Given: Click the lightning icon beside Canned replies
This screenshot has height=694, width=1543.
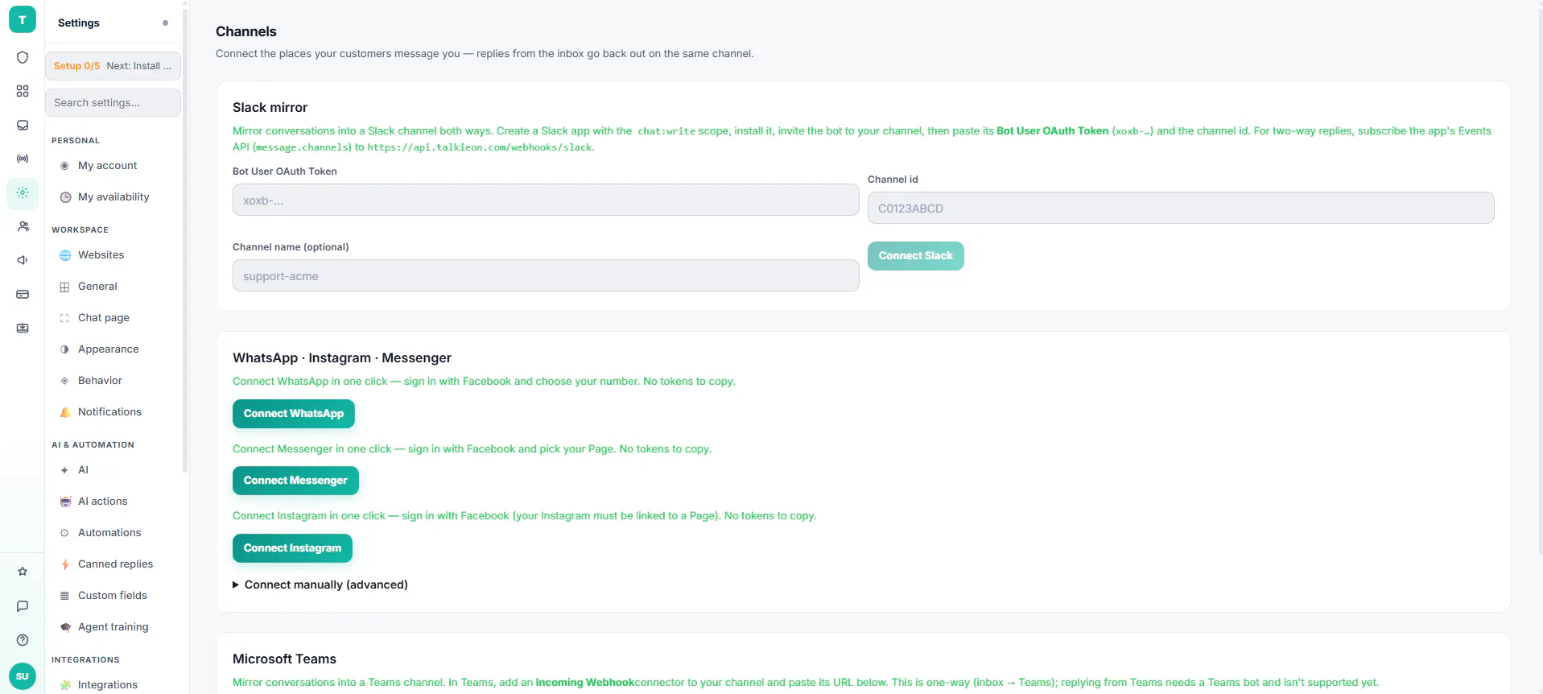Looking at the screenshot, I should pos(65,564).
